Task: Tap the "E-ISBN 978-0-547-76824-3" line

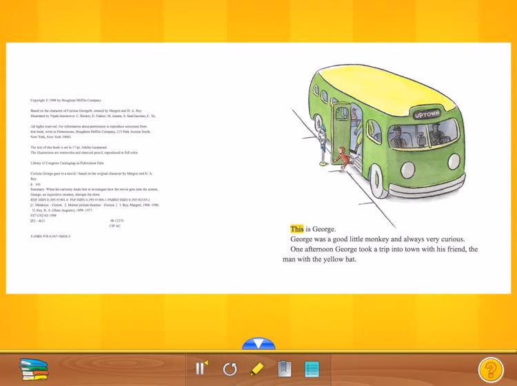Action: click(x=50, y=236)
